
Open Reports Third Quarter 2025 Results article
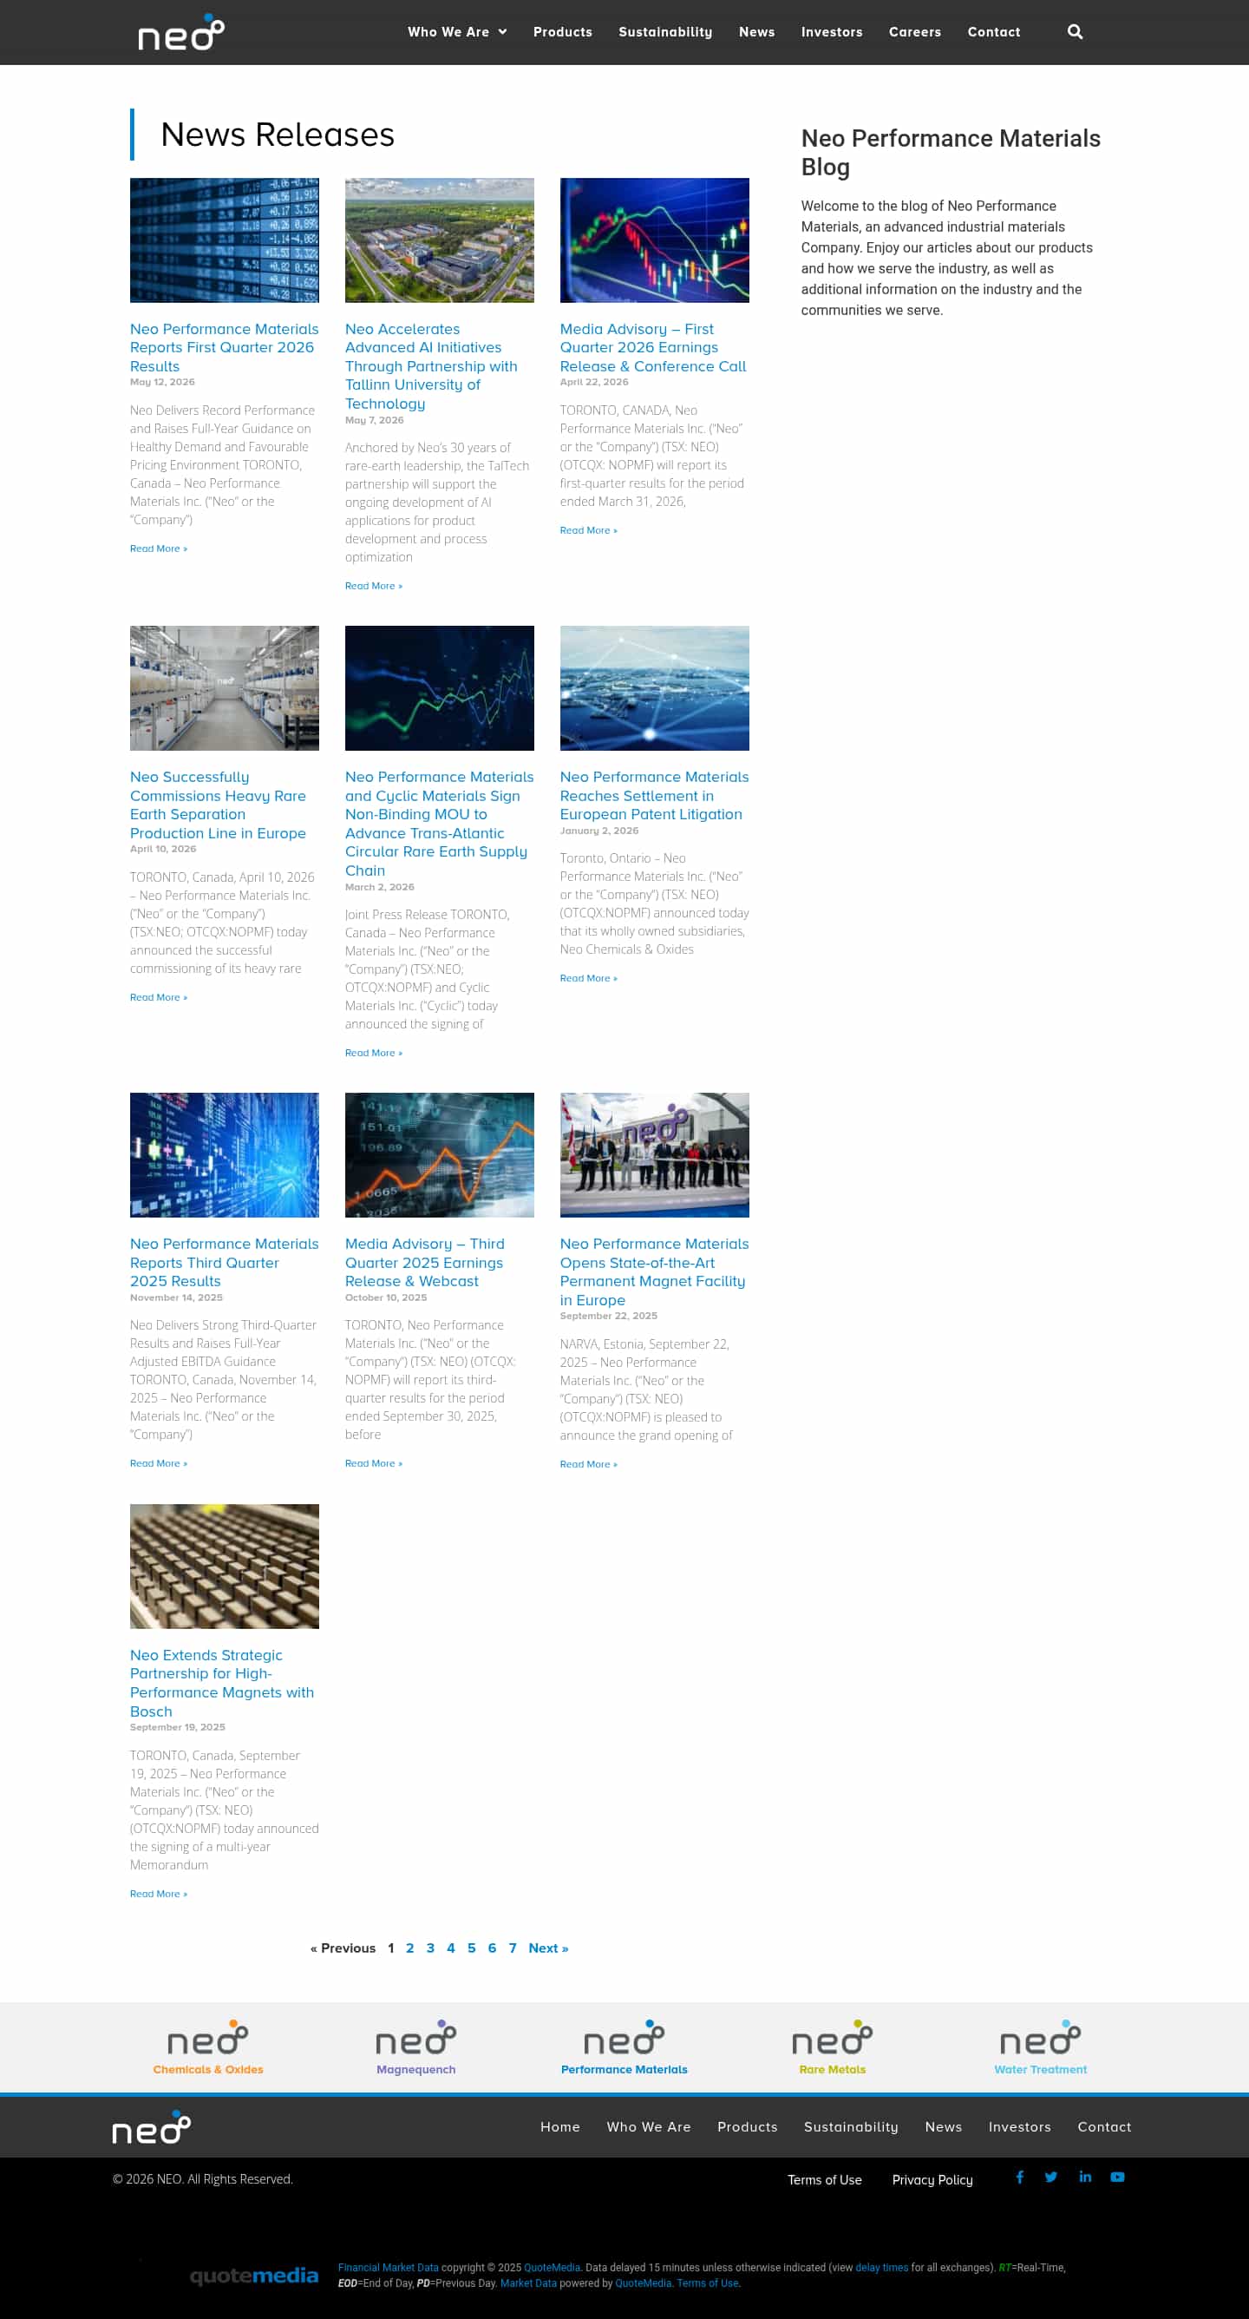[224, 1262]
